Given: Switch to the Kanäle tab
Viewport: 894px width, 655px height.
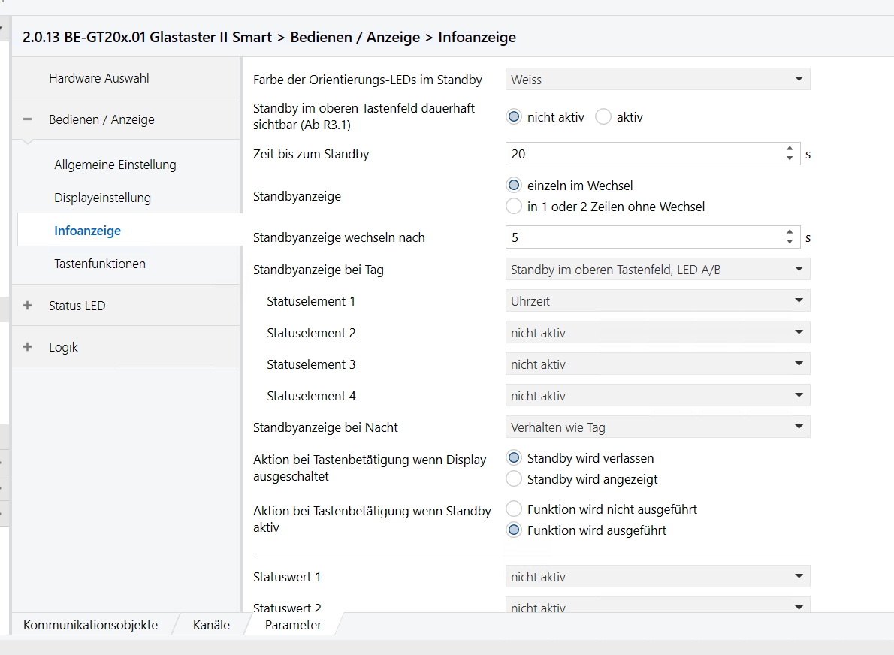Looking at the screenshot, I should [211, 625].
